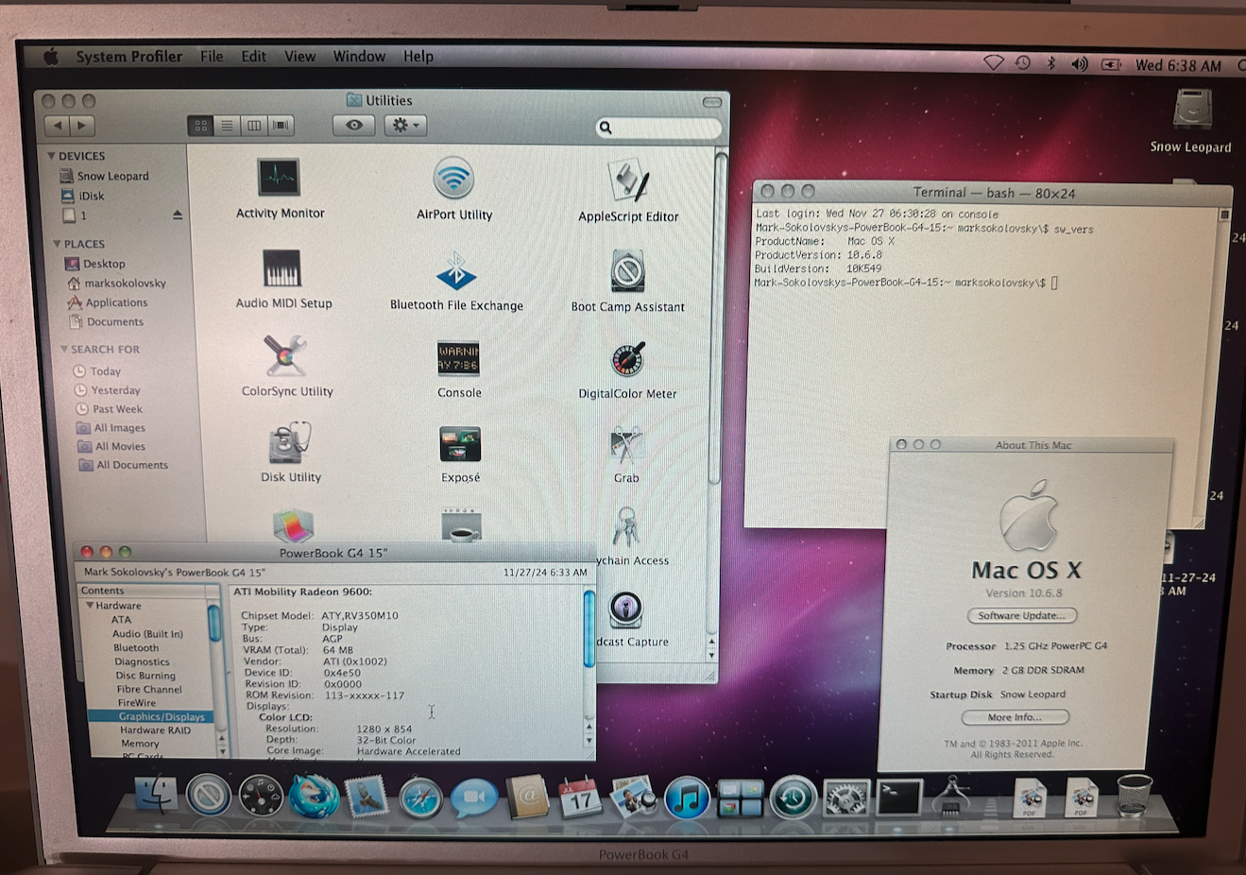Open Bluetooth File Exchange icon
1246x875 pixels.
455,270
